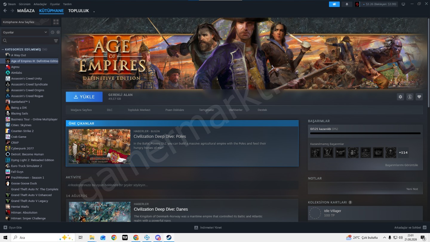Click the achievements progress bar
This screenshot has width=430, height=242.
[365, 133]
